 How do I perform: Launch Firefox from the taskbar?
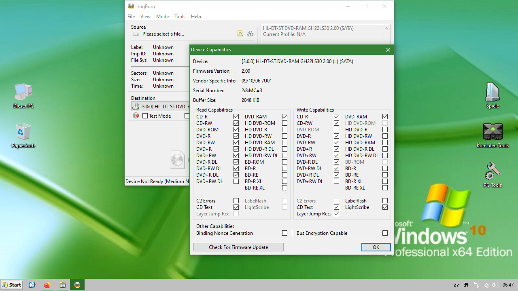47,285
